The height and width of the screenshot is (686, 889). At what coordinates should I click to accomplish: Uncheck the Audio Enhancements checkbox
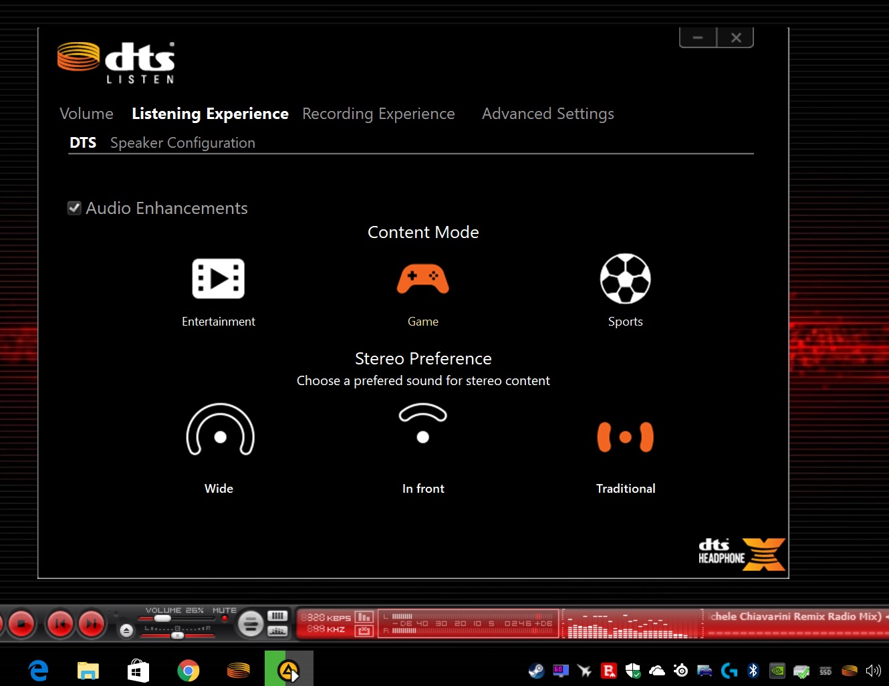[74, 208]
